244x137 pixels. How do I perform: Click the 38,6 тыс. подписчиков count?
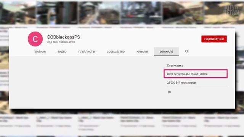tap(61, 42)
